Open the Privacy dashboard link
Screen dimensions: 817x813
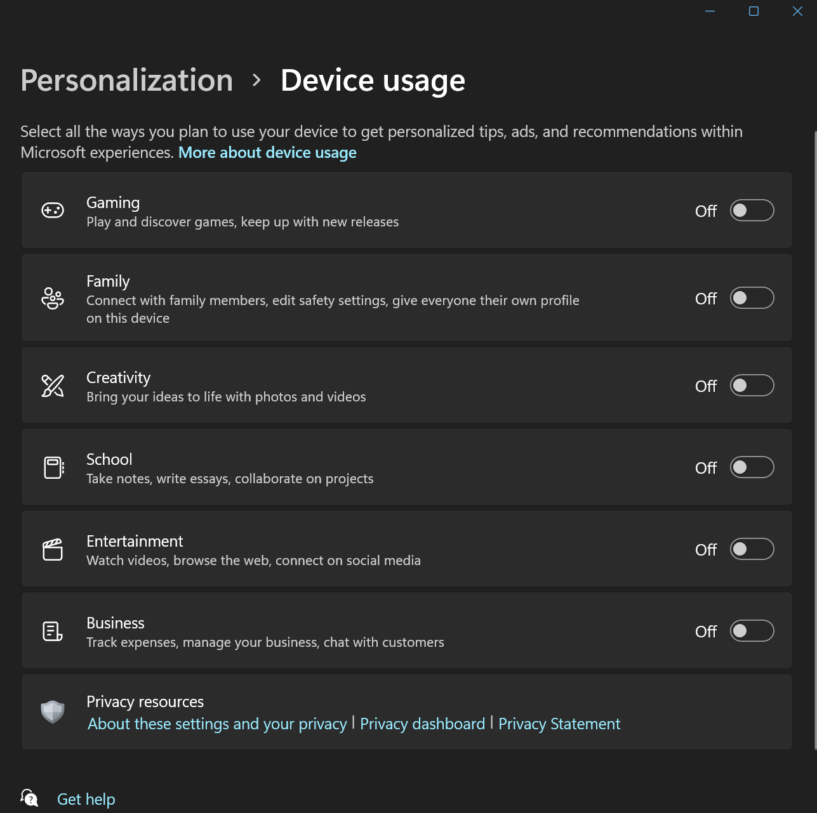422,724
